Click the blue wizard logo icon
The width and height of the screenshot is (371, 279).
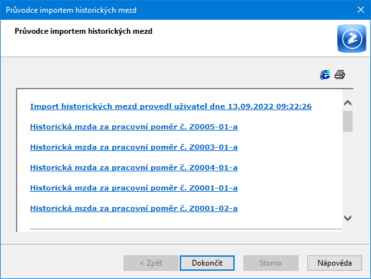(x=352, y=38)
